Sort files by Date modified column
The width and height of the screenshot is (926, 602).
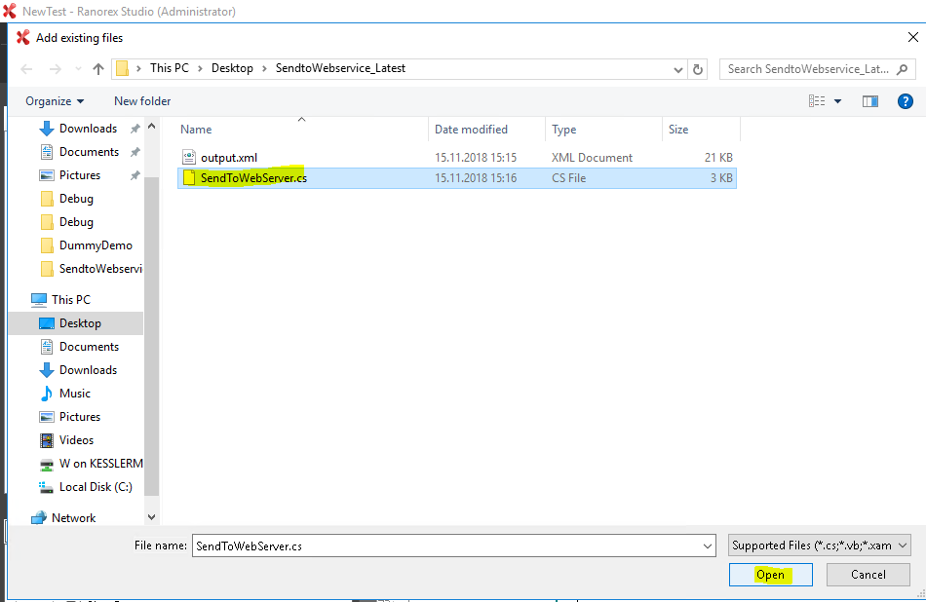[x=471, y=130]
